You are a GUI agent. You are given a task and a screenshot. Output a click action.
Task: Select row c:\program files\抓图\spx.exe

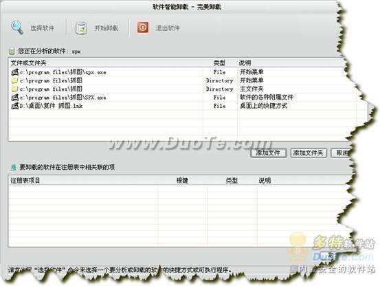click(179, 72)
